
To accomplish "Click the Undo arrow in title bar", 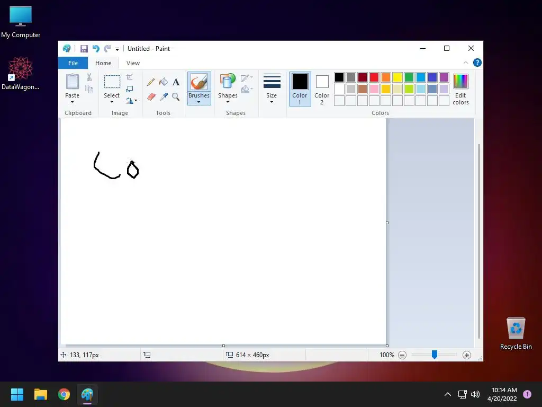I will click(96, 49).
